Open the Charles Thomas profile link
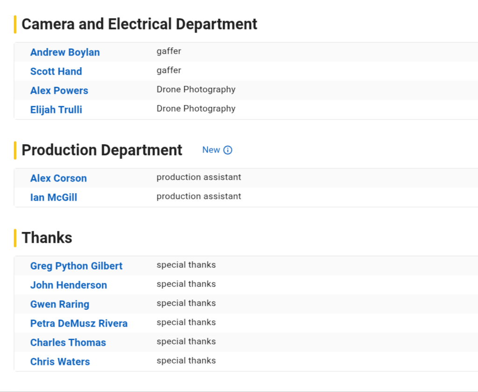 (68, 343)
